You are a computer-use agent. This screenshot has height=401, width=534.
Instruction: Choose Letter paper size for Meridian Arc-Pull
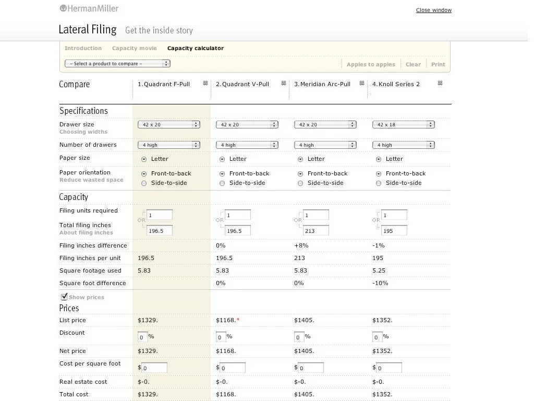click(x=300, y=159)
